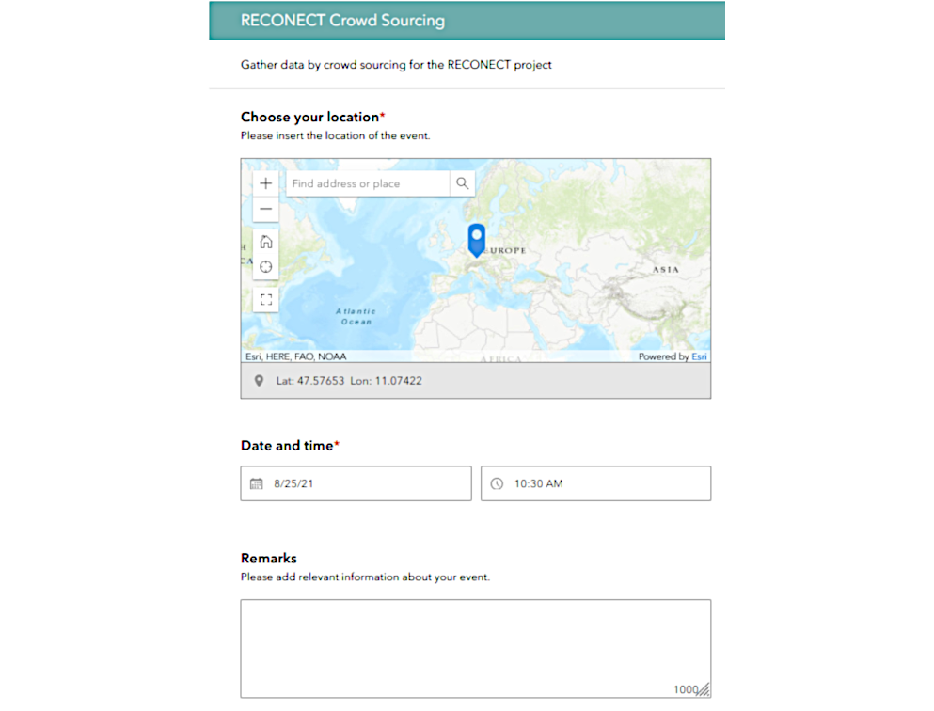Click the Lat Lon coordinates text
The width and height of the screenshot is (934, 711).
[349, 381]
